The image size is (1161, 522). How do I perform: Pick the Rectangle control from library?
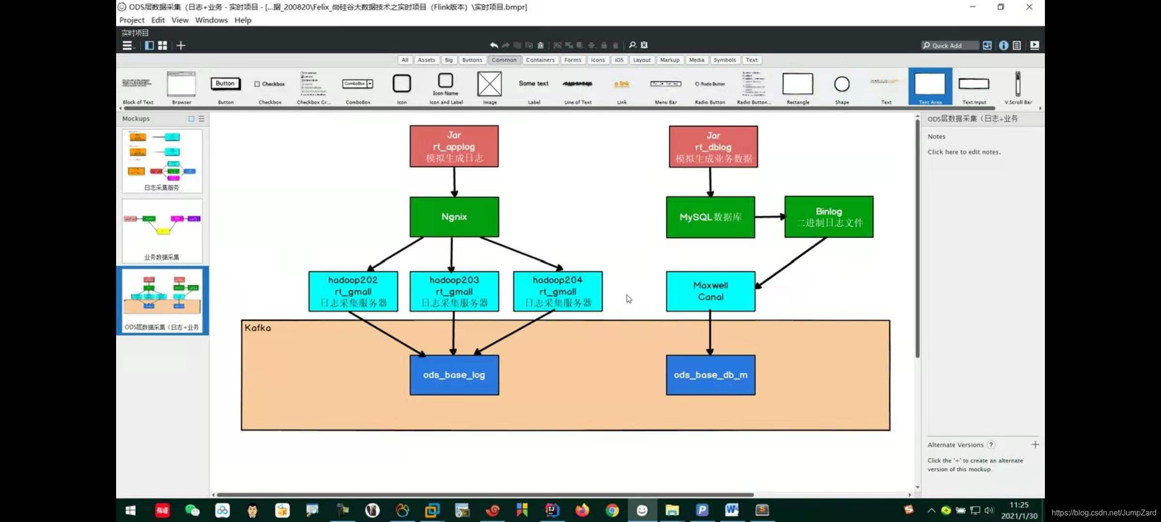pyautogui.click(x=798, y=87)
